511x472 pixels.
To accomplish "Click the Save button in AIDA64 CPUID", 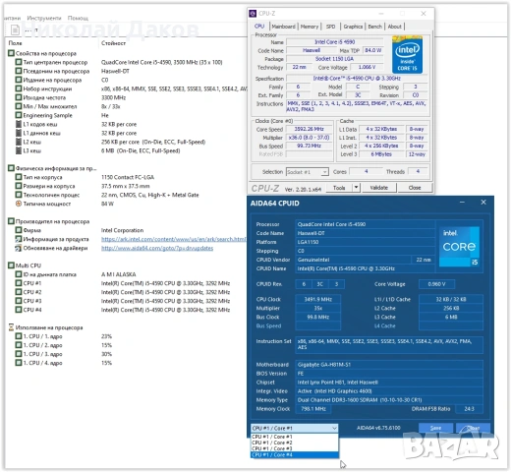I will [435, 428].
